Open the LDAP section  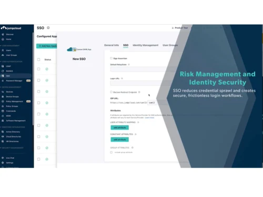[8, 66]
